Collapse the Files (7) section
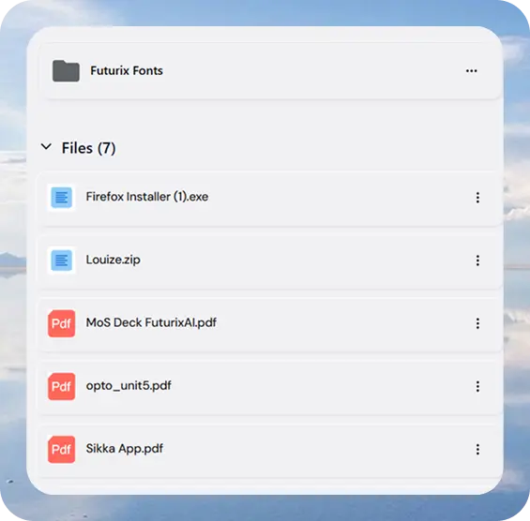This screenshot has height=521, width=530. [46, 147]
